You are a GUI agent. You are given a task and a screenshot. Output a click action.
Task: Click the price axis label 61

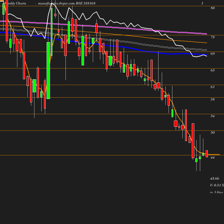pyautogui.click(x=213, y=87)
